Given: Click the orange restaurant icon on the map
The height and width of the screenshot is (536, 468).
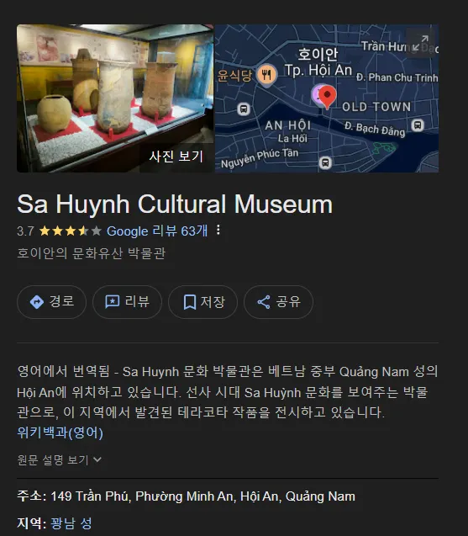Looking at the screenshot, I should coord(267,75).
